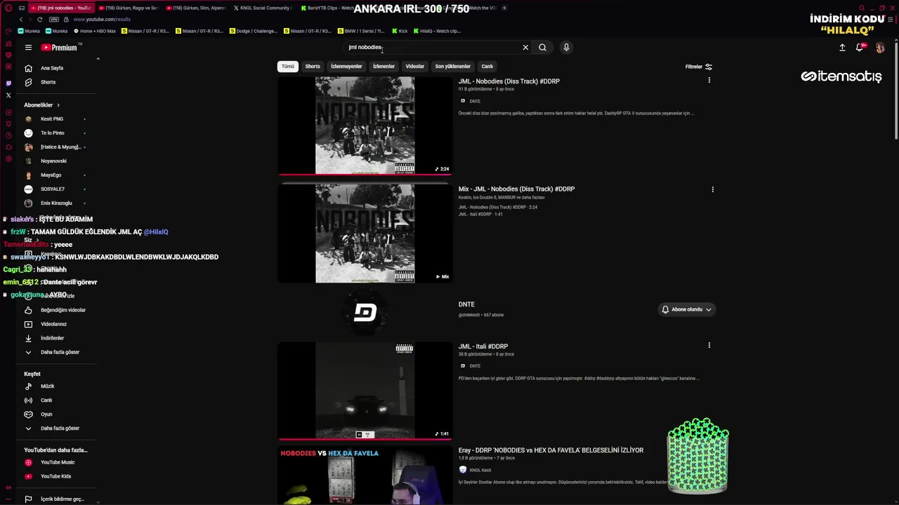Viewport: 899px width, 505px height.
Task: Clear the search box with the X
Action: click(x=525, y=48)
